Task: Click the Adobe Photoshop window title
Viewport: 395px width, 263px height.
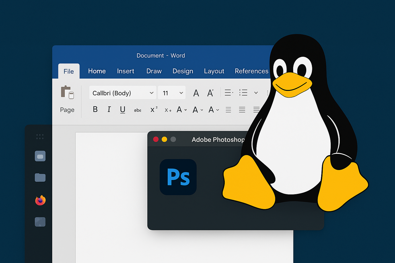Action: click(218, 139)
